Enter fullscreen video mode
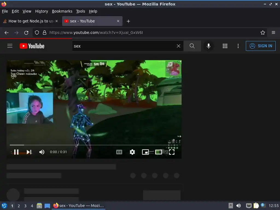 point(172,152)
